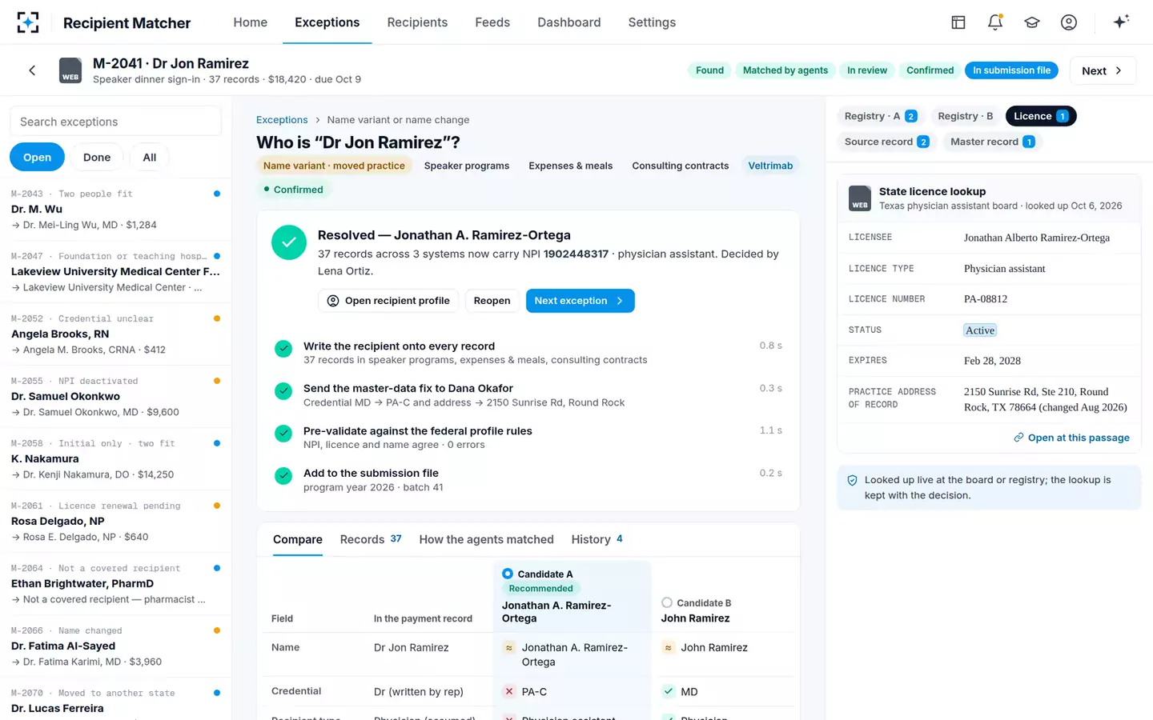
Task: Click the green resolved checkmark circle
Action: pos(289,242)
